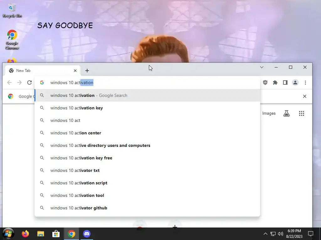Open the uBlock Origin shield extension
This screenshot has height=240, width=321.
265,82
